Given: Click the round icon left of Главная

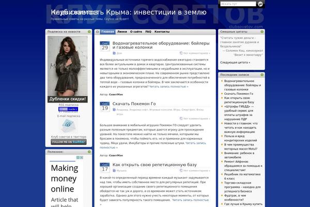Looking at the screenshot, I should coord(97,32).
